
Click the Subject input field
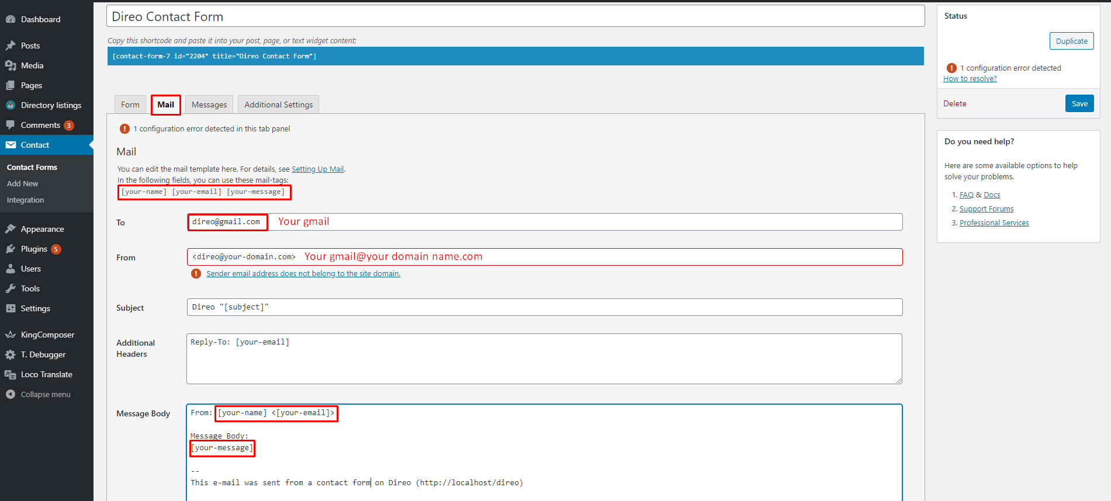coord(545,307)
